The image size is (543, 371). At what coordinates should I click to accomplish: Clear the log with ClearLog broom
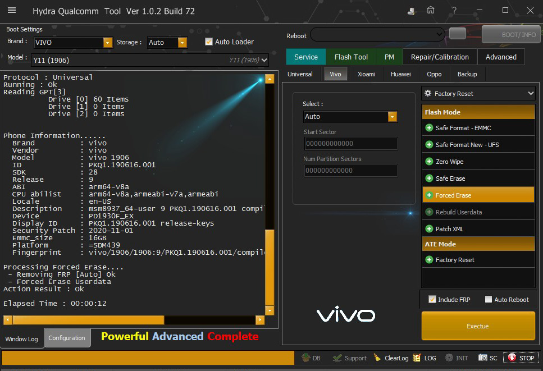[x=377, y=358]
